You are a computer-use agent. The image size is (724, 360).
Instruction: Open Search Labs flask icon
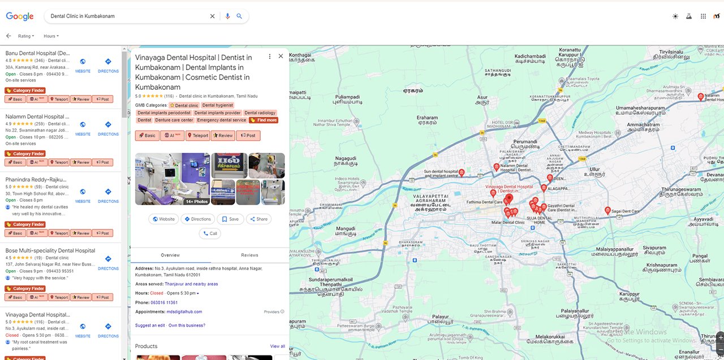[x=689, y=16]
